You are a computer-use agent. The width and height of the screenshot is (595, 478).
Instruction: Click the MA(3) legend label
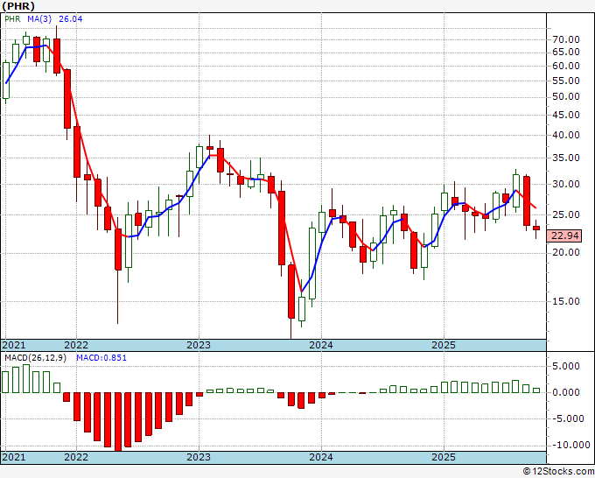point(39,19)
